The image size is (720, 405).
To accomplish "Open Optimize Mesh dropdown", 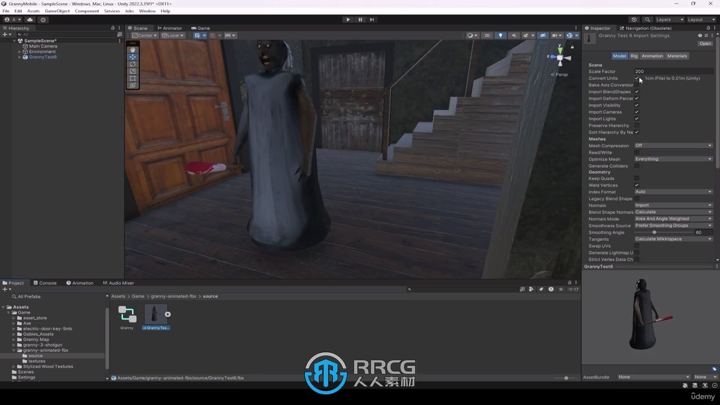I will [x=673, y=159].
